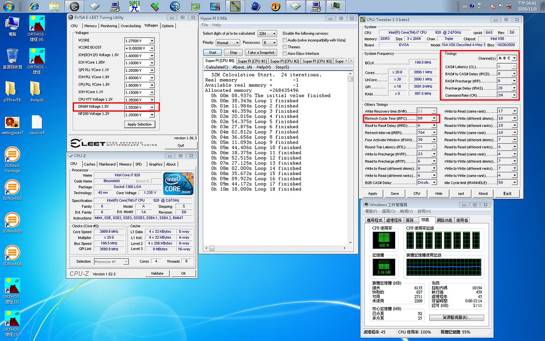
Task: Open Windows Explorer folder icon on taskbar
Action: tap(54, 6)
